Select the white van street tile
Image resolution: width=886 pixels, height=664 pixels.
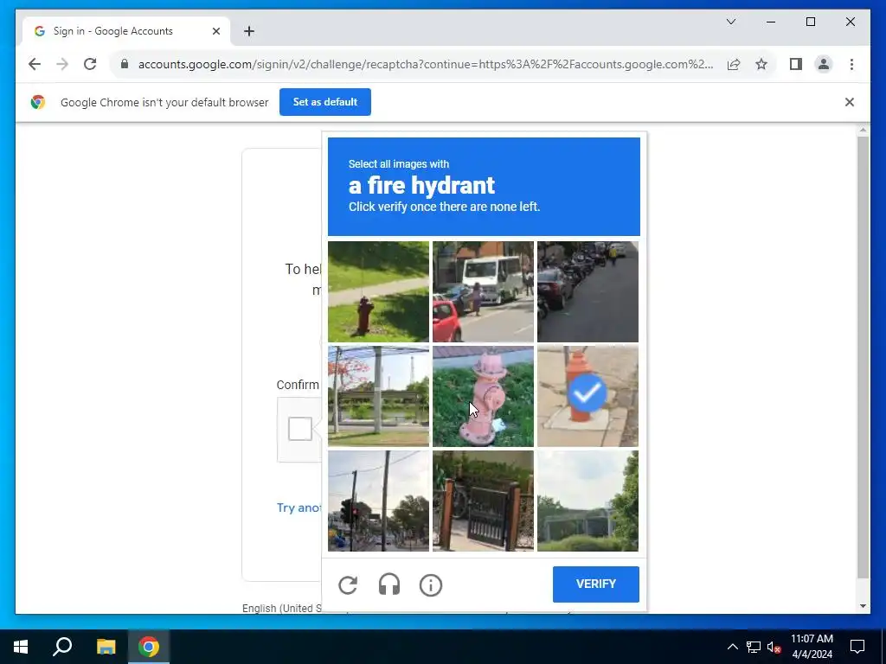[483, 291]
